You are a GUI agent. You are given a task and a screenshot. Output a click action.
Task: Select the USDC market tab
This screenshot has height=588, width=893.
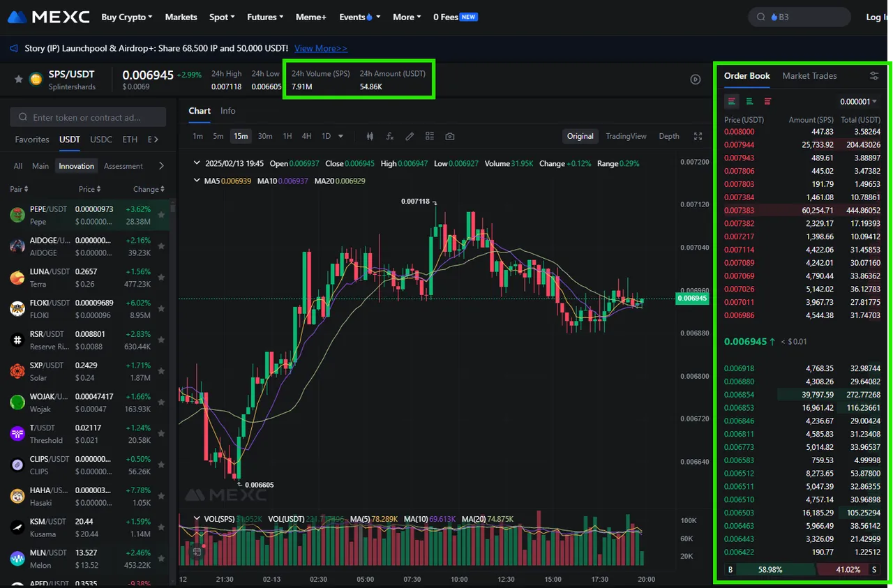pyautogui.click(x=101, y=140)
